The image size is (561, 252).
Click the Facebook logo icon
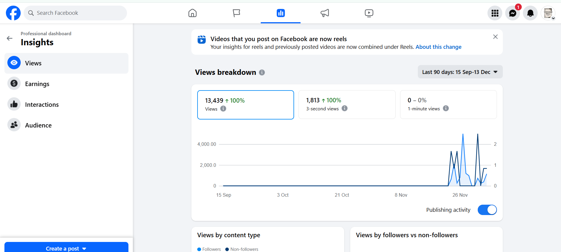click(13, 13)
